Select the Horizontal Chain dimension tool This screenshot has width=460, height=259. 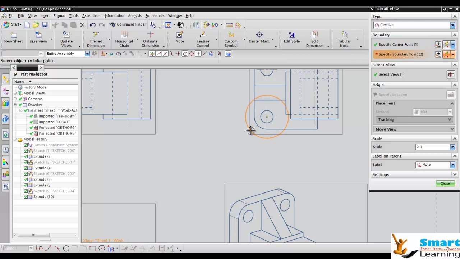pyautogui.click(x=124, y=39)
